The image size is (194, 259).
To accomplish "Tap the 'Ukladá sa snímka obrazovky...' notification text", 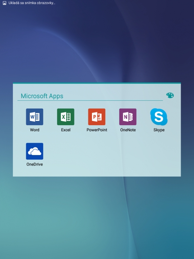I will pos(32,3).
